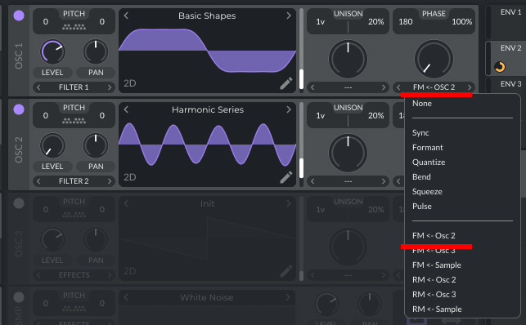Screen dimensions: 526x325
Task: Click the OSC 2 PAN knob
Action: [96, 146]
